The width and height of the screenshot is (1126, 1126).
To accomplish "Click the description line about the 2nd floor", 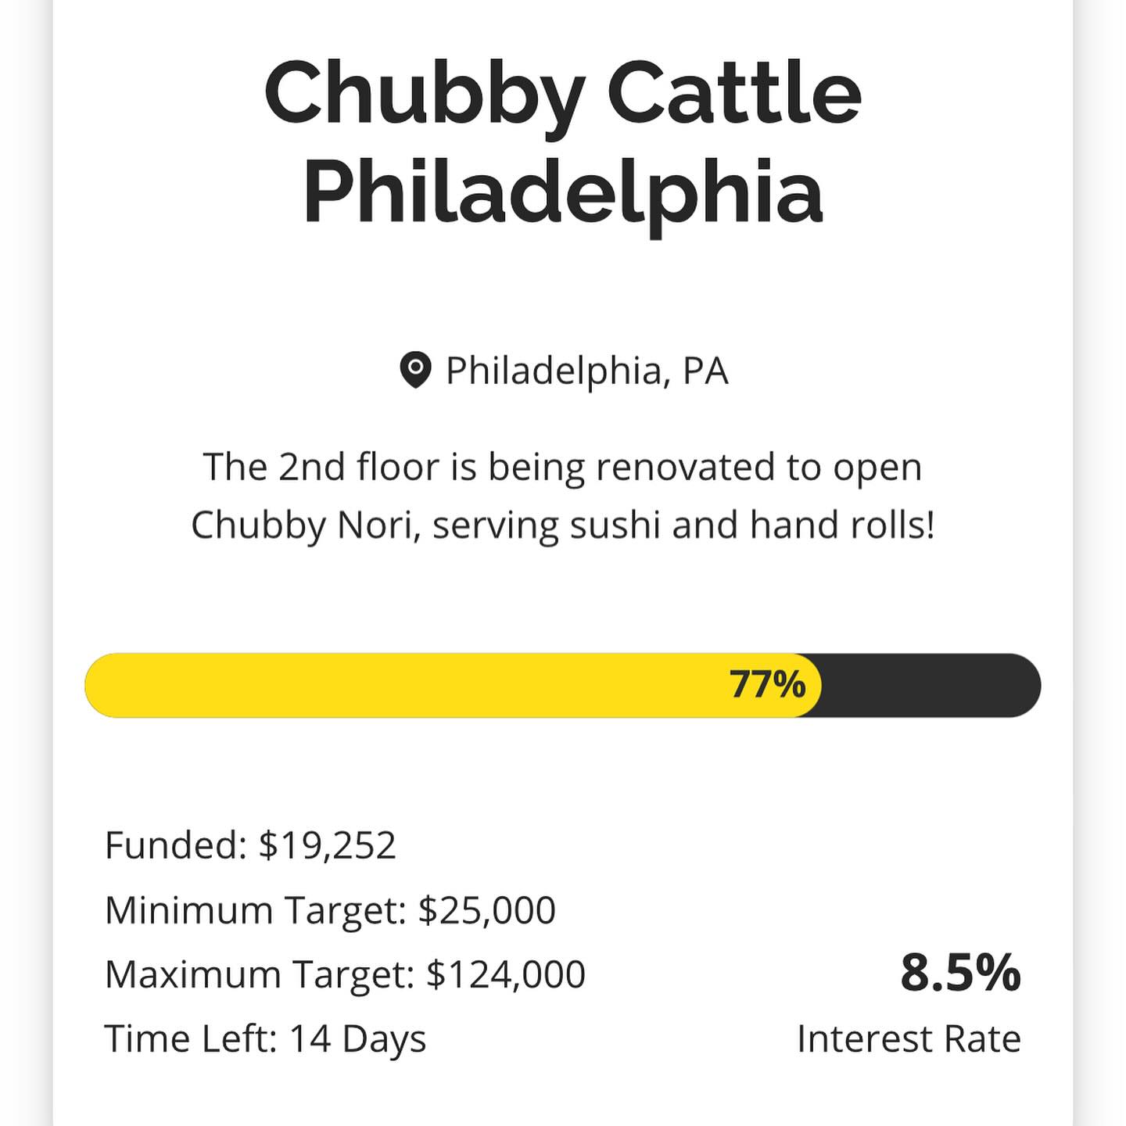I will pyautogui.click(x=563, y=468).
